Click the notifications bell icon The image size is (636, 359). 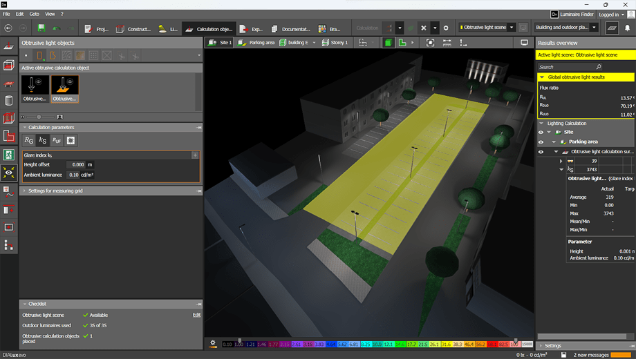628,28
